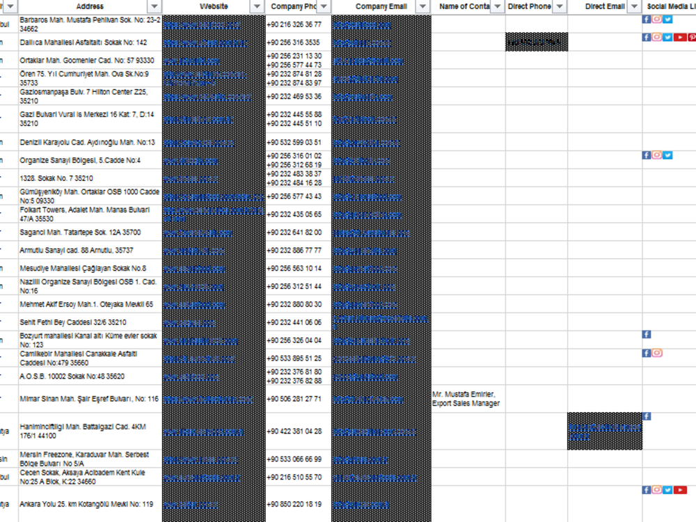Select address 'Ankara Yolu 25. km Kotangölü Mevki No: 119'
This screenshot has height=522, width=696.
tap(86, 504)
